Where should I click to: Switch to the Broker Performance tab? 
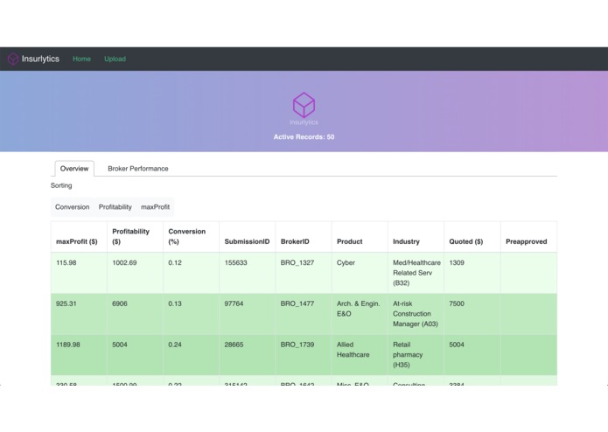[138, 169]
